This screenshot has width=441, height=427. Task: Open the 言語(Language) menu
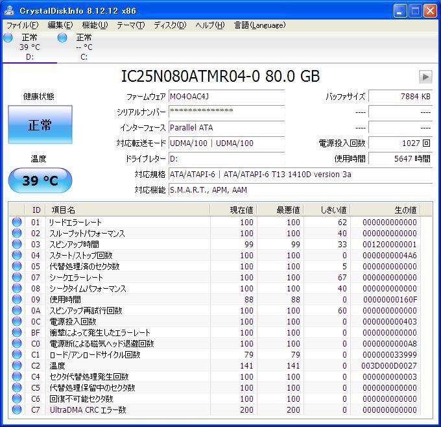[260, 25]
